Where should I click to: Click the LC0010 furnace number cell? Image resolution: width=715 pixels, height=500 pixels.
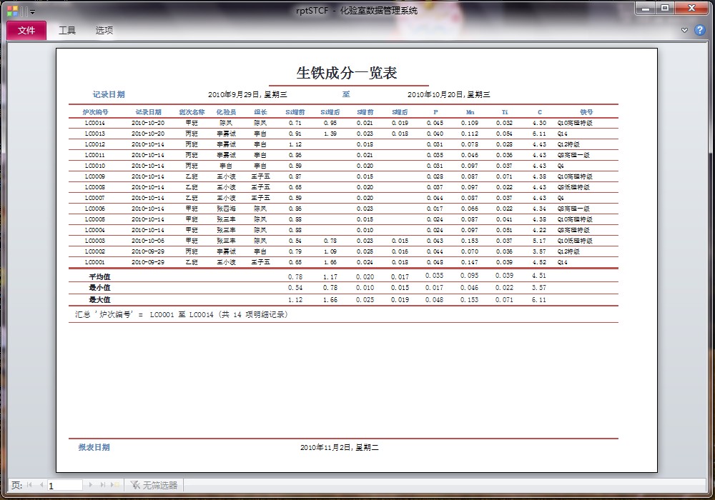click(95, 166)
